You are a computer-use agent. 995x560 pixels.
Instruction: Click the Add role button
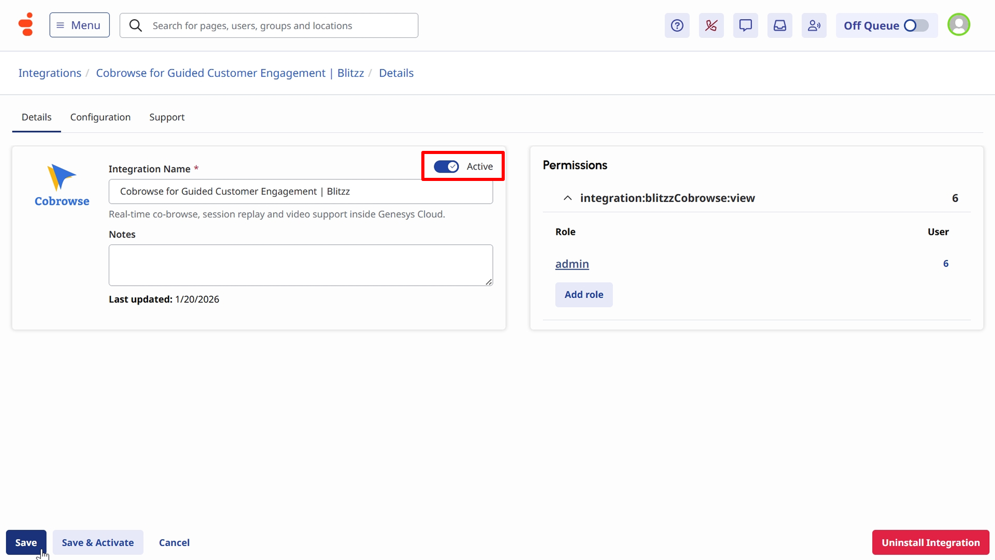tap(584, 295)
